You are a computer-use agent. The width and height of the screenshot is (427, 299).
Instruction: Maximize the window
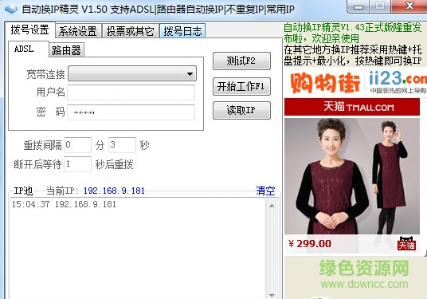click(380, 7)
